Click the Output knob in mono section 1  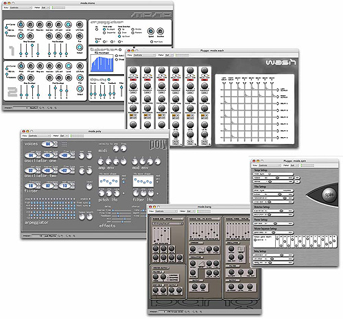pos(80,47)
